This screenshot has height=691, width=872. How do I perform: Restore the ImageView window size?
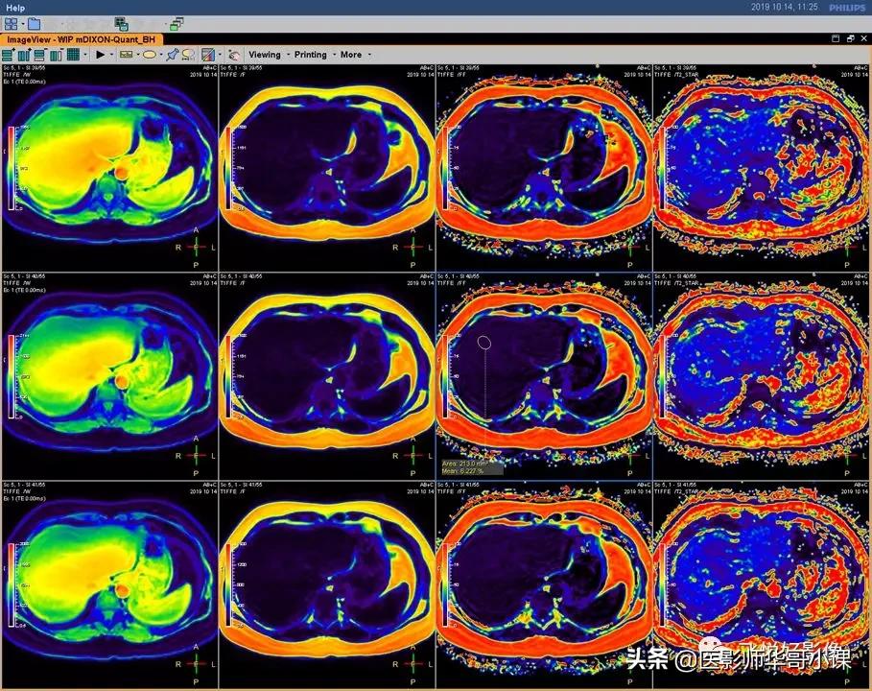click(x=850, y=38)
